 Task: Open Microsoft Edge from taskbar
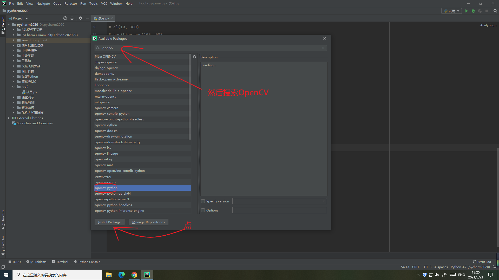point(121,275)
